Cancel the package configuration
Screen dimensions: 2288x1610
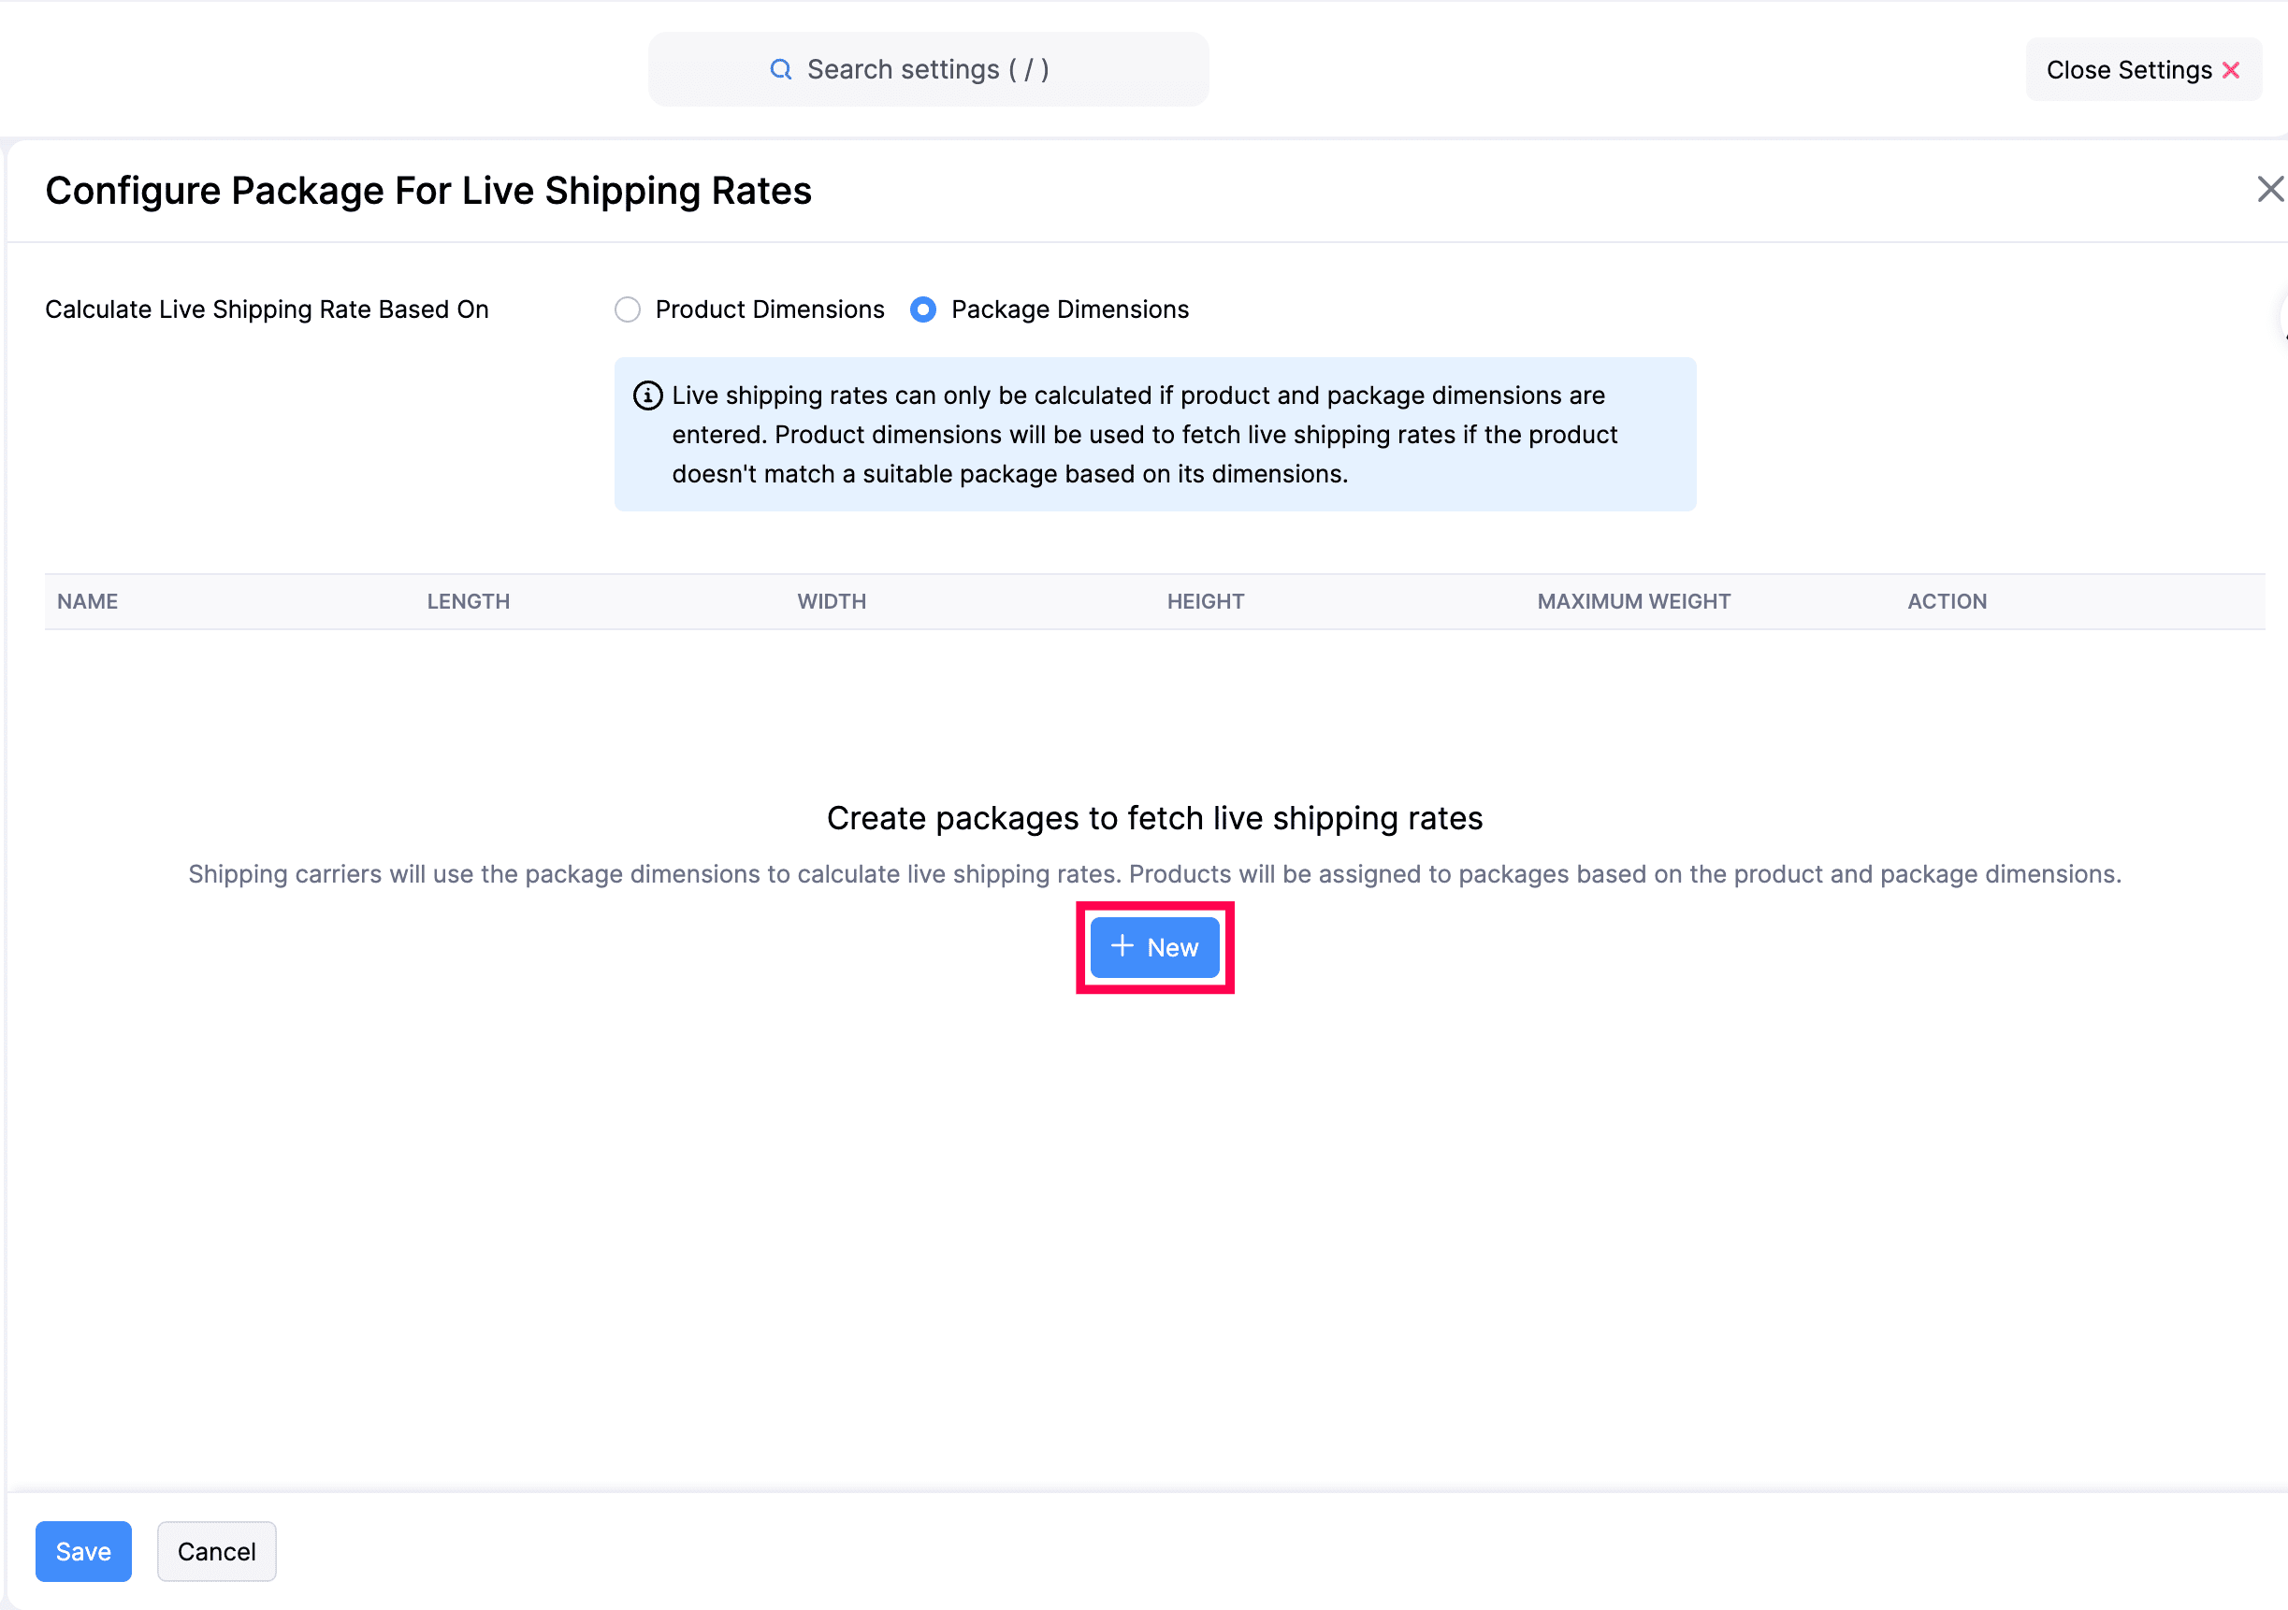pyautogui.click(x=216, y=1551)
